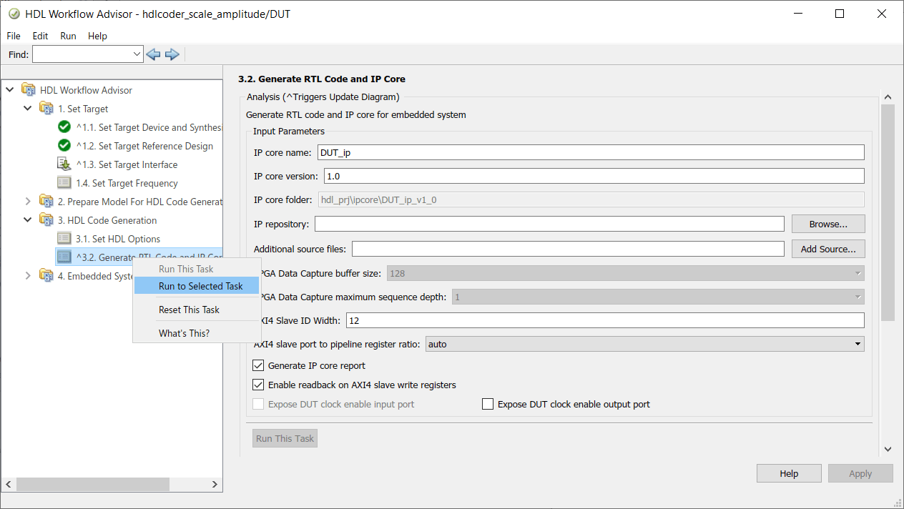
Task: Click the Set Target Frequency task icon
Action: tap(64, 183)
